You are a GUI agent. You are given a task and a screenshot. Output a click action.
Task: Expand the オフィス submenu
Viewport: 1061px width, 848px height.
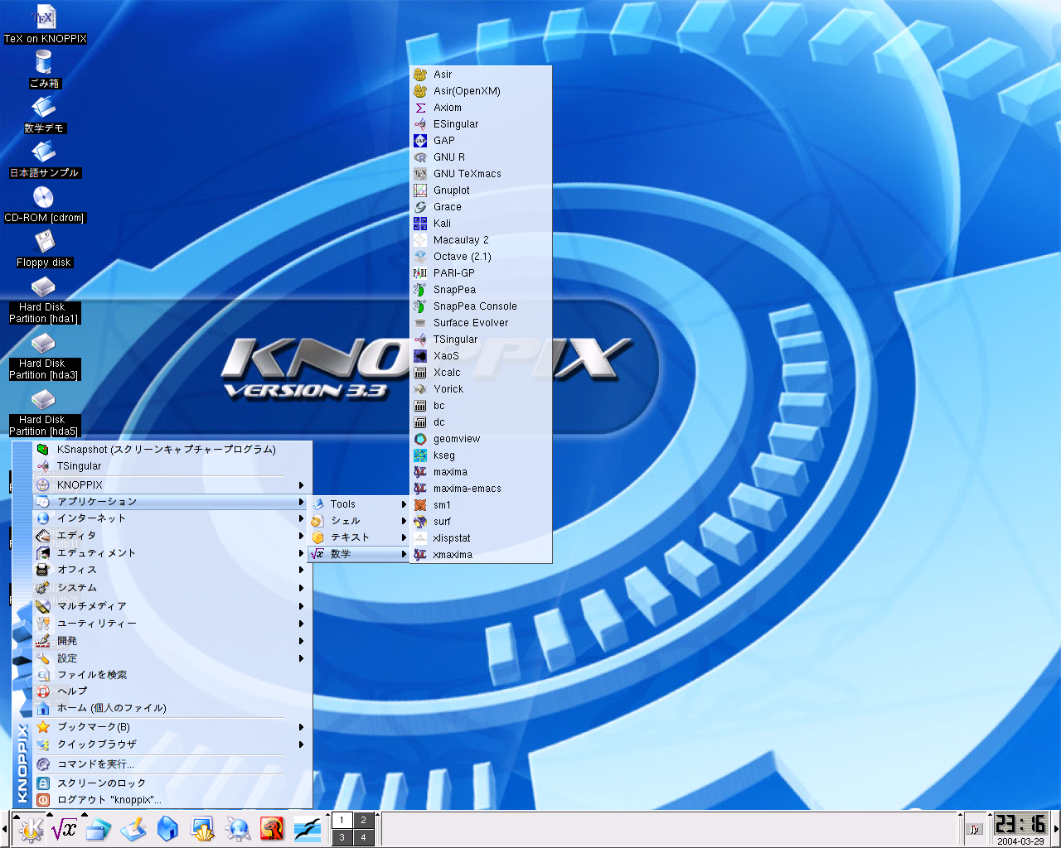click(x=171, y=570)
